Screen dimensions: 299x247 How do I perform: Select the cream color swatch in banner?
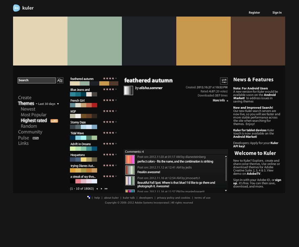pyautogui.click(x=40, y=41)
